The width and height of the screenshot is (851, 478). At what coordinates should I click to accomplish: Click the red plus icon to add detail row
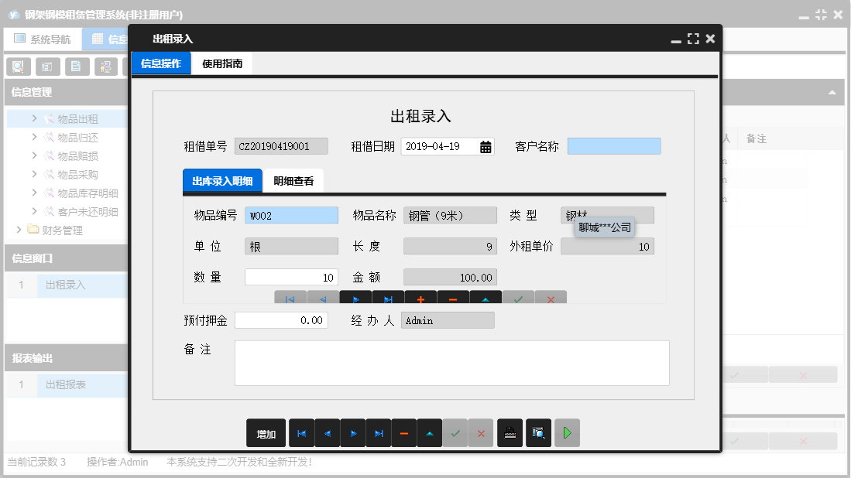pyautogui.click(x=420, y=297)
